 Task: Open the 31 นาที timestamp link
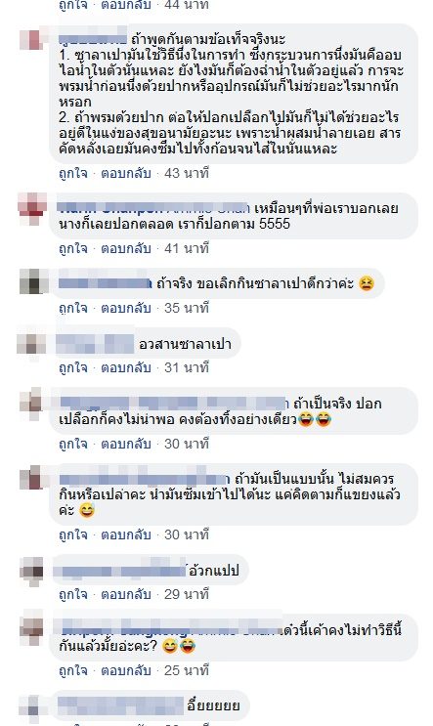tap(187, 367)
